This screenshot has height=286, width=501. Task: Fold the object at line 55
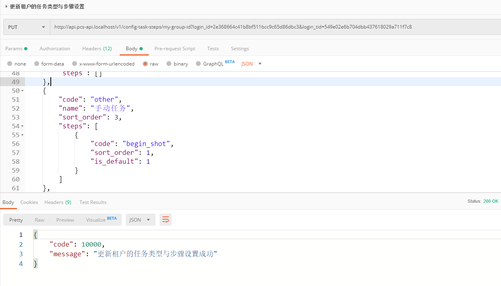[22, 135]
